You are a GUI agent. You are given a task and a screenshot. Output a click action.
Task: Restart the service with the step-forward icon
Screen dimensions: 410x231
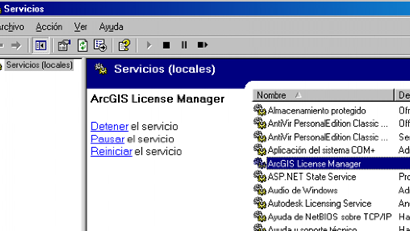coord(202,45)
